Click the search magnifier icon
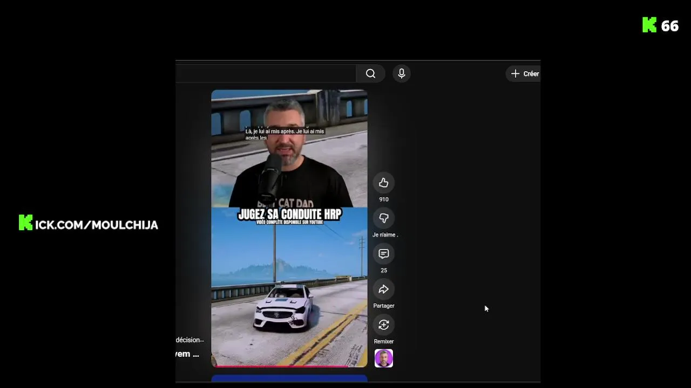691x388 pixels. [370, 74]
